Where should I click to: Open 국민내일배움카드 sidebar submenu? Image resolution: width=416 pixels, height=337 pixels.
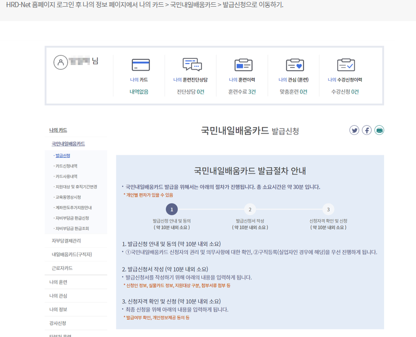68,144
